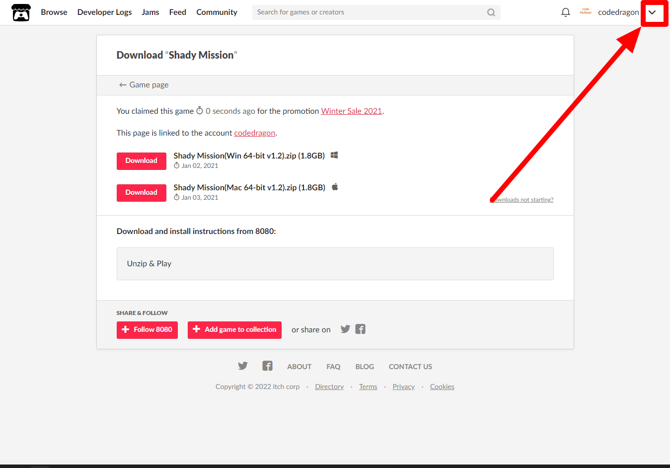
Task: Open the BLOG footer link
Action: click(x=365, y=367)
